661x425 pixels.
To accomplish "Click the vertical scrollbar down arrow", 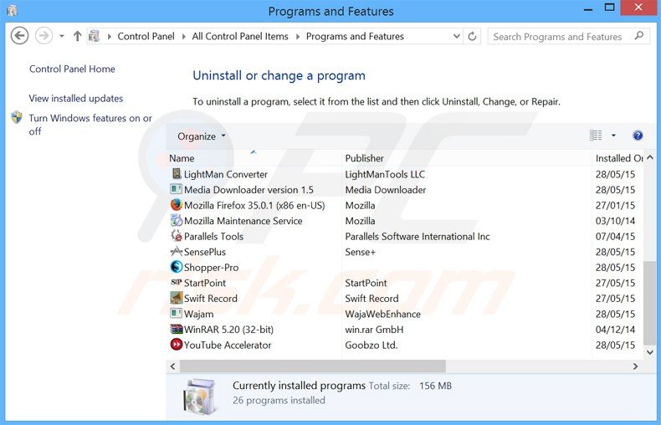I will [x=649, y=352].
